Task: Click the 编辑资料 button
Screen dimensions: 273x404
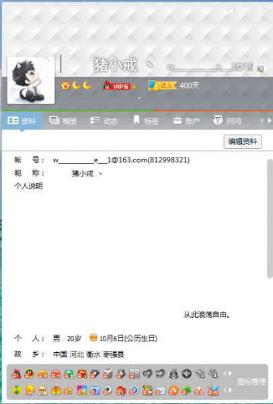Action: pos(242,141)
